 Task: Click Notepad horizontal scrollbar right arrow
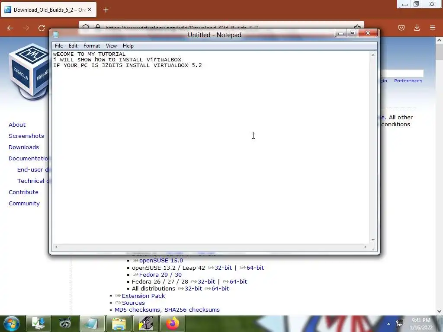coord(365,247)
